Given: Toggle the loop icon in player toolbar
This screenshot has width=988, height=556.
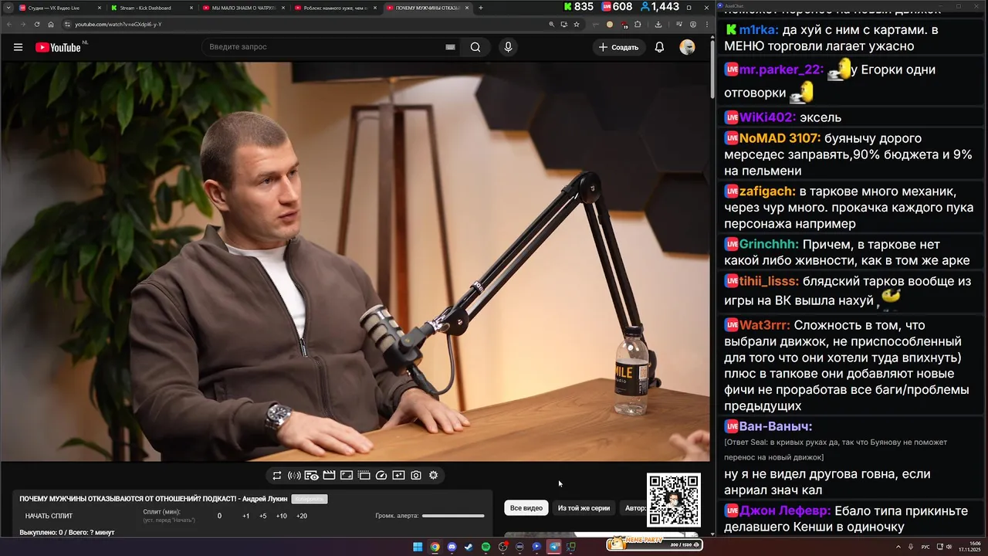Looking at the screenshot, I should coord(277,476).
